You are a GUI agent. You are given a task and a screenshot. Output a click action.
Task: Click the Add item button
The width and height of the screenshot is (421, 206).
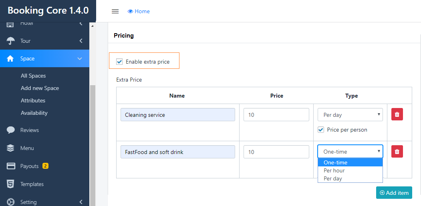tap(394, 193)
